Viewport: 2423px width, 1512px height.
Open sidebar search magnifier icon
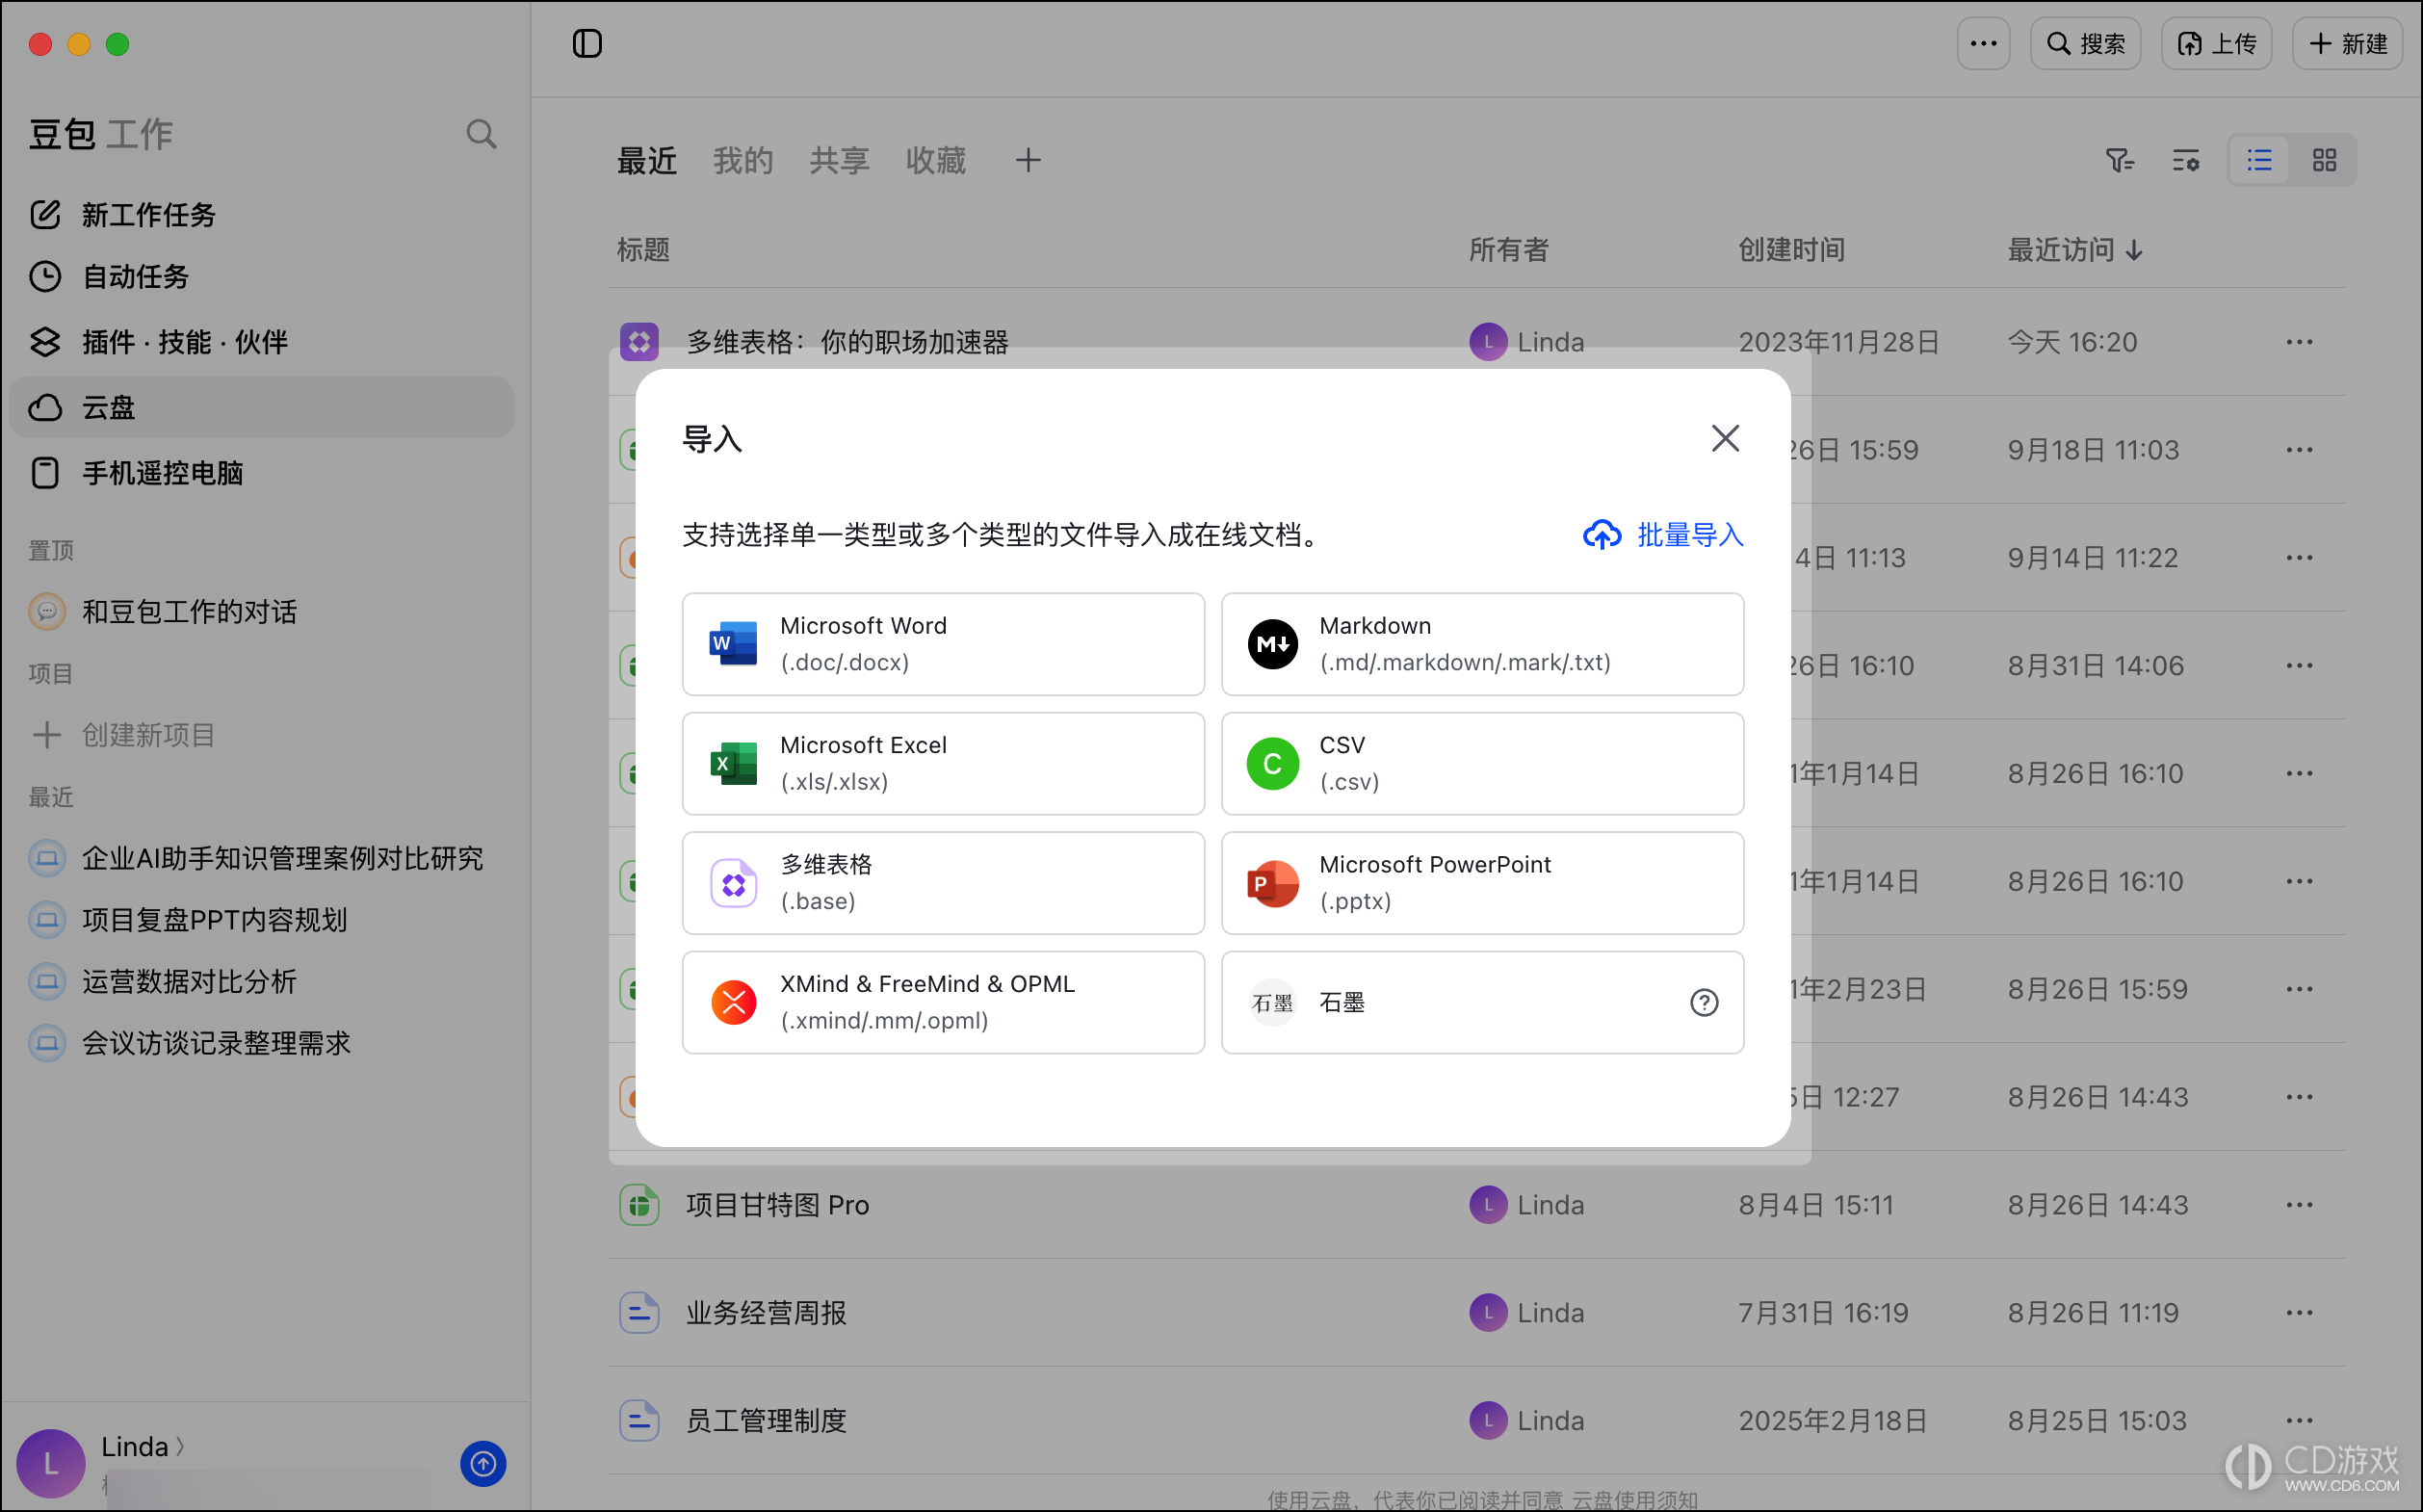pyautogui.click(x=481, y=134)
